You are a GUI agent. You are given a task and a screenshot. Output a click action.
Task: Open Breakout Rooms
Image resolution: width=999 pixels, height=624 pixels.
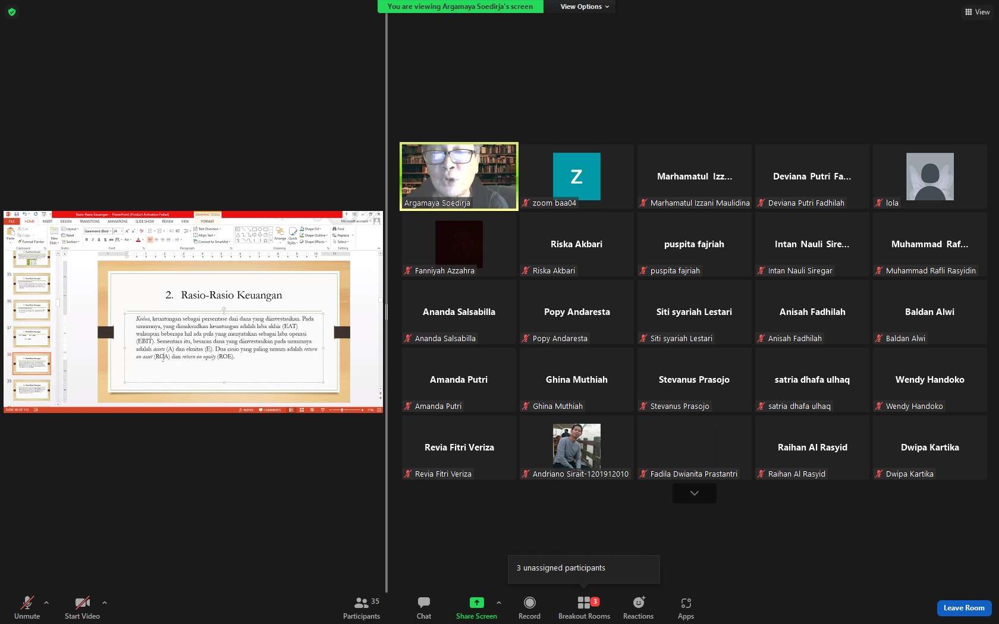pyautogui.click(x=585, y=607)
